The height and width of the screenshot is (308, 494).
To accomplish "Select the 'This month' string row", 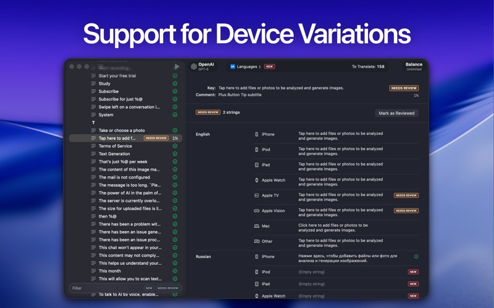I will 125,271.
